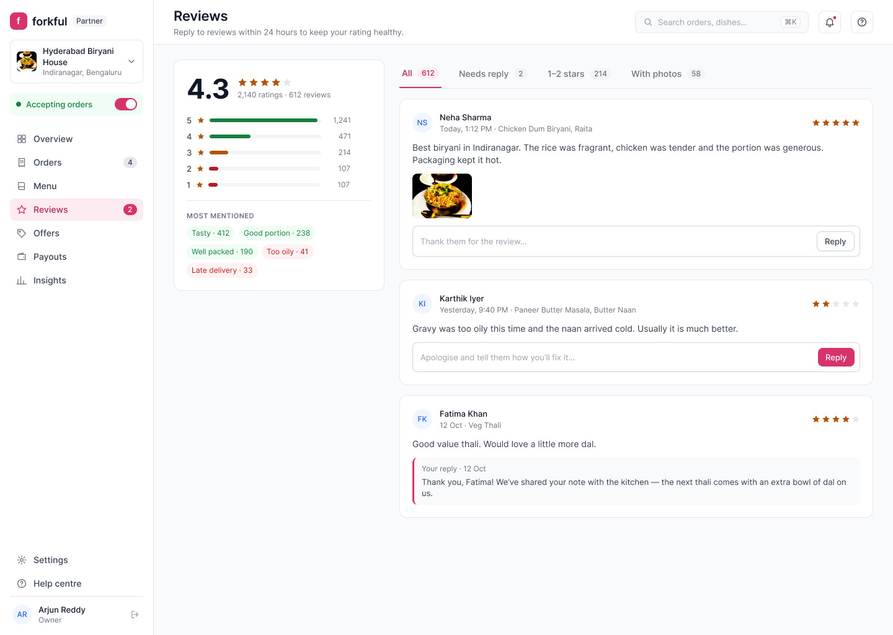Viewport: 893px width, 635px height.
Task: Click the 5-star rating distribution bar
Action: pos(265,120)
